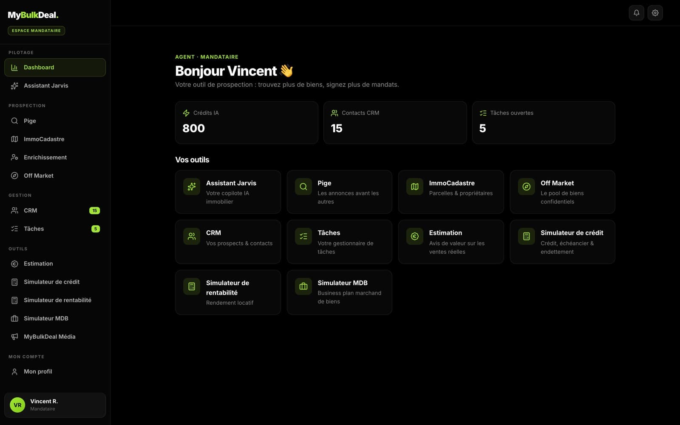Image resolution: width=680 pixels, height=425 pixels.
Task: Click CRM people icon in sidebar
Action: [14, 210]
